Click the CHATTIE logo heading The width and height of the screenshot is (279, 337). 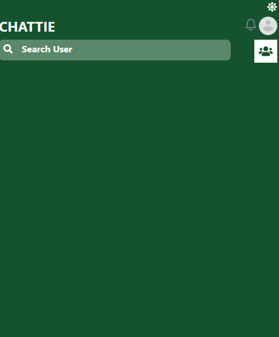click(27, 27)
